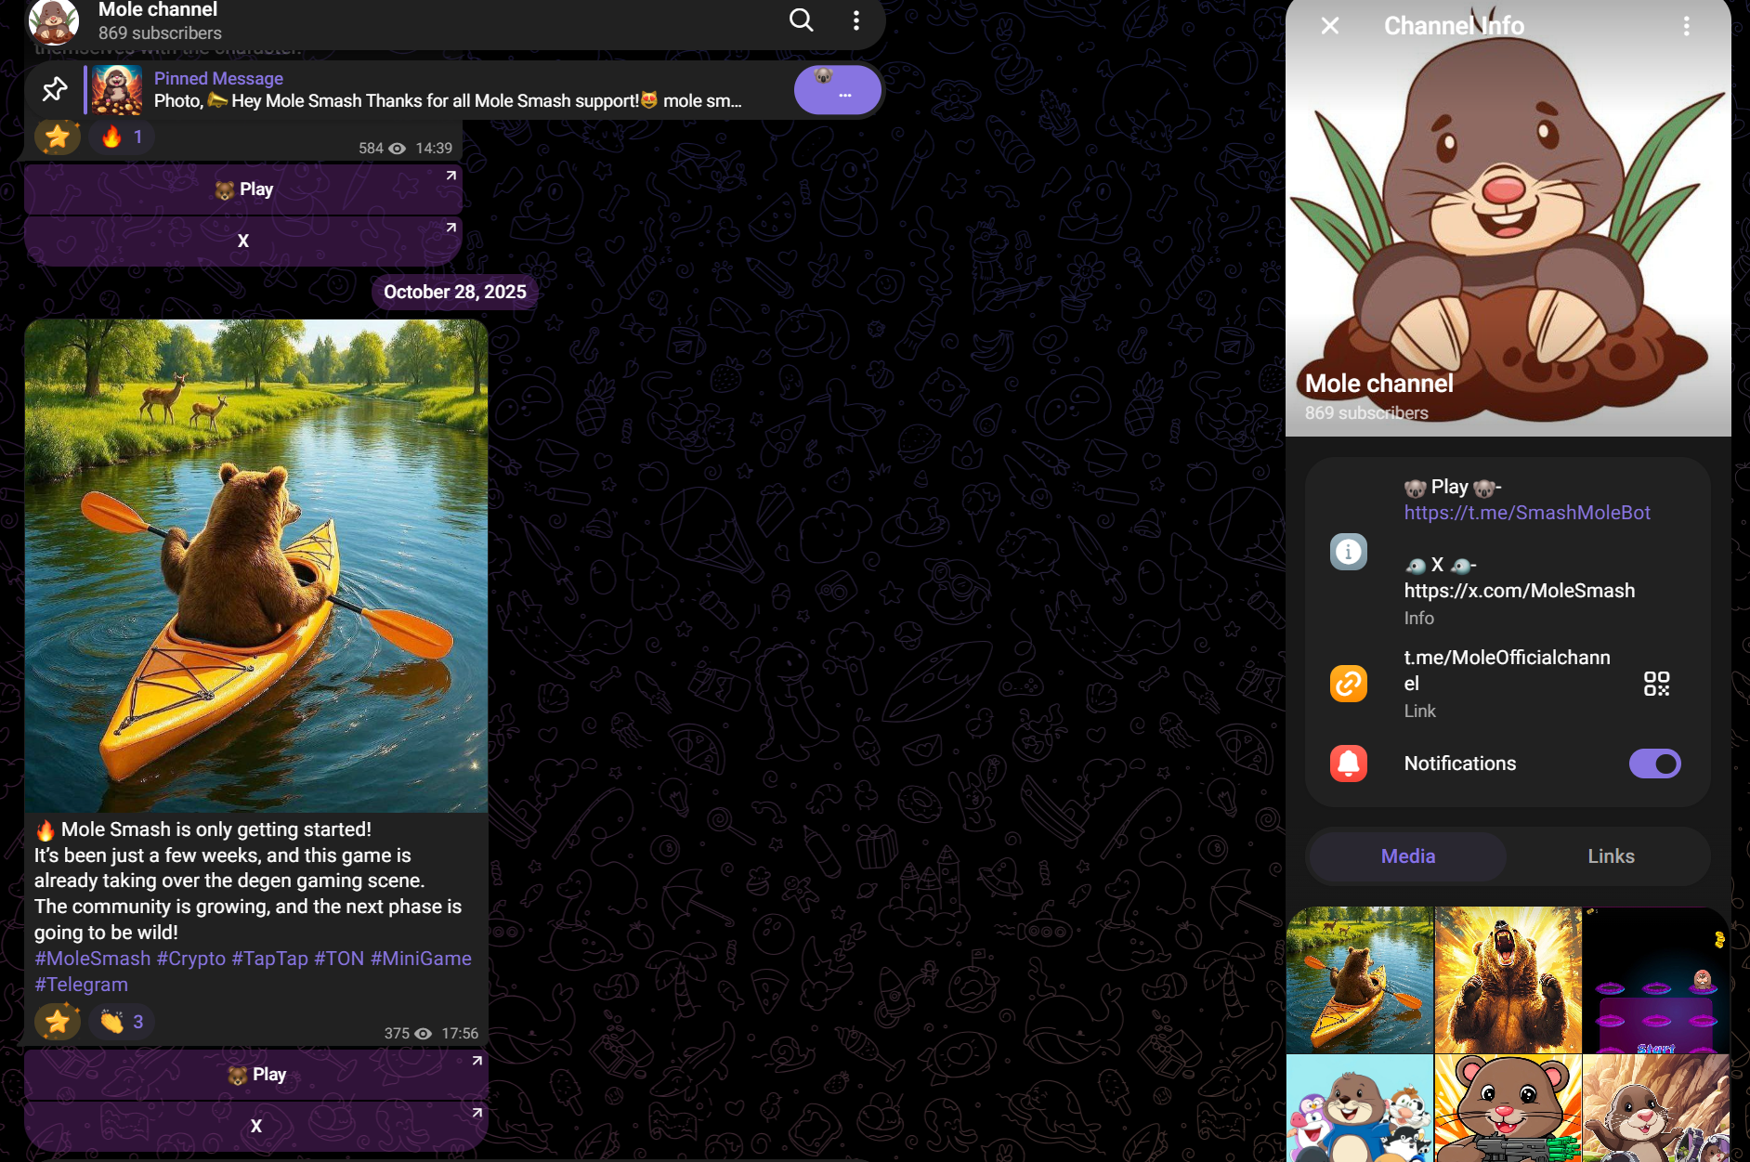Click the info icon in channel details
Screen dimensions: 1750x1162
1349,552
